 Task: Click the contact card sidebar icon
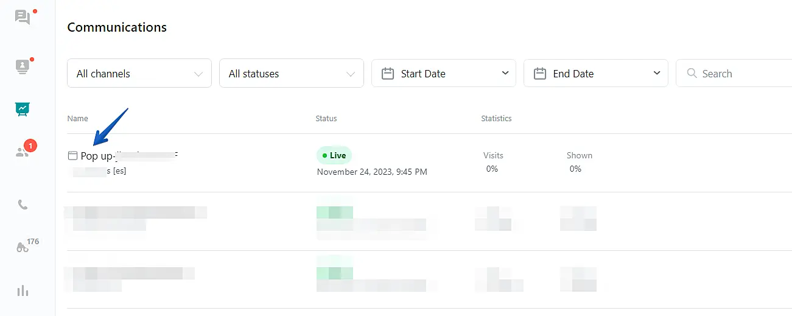click(x=23, y=66)
